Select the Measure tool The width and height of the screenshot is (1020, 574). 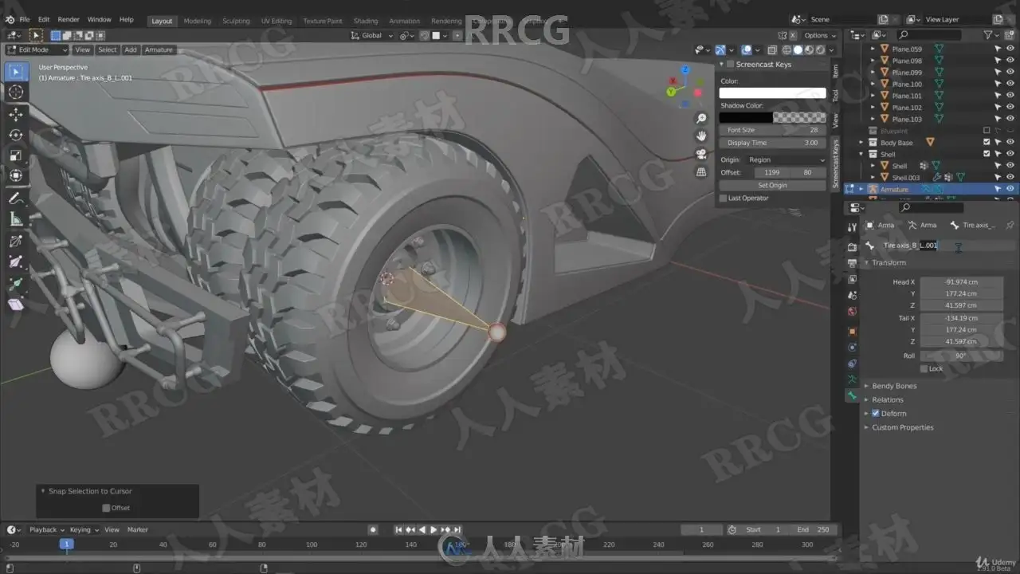(16, 220)
